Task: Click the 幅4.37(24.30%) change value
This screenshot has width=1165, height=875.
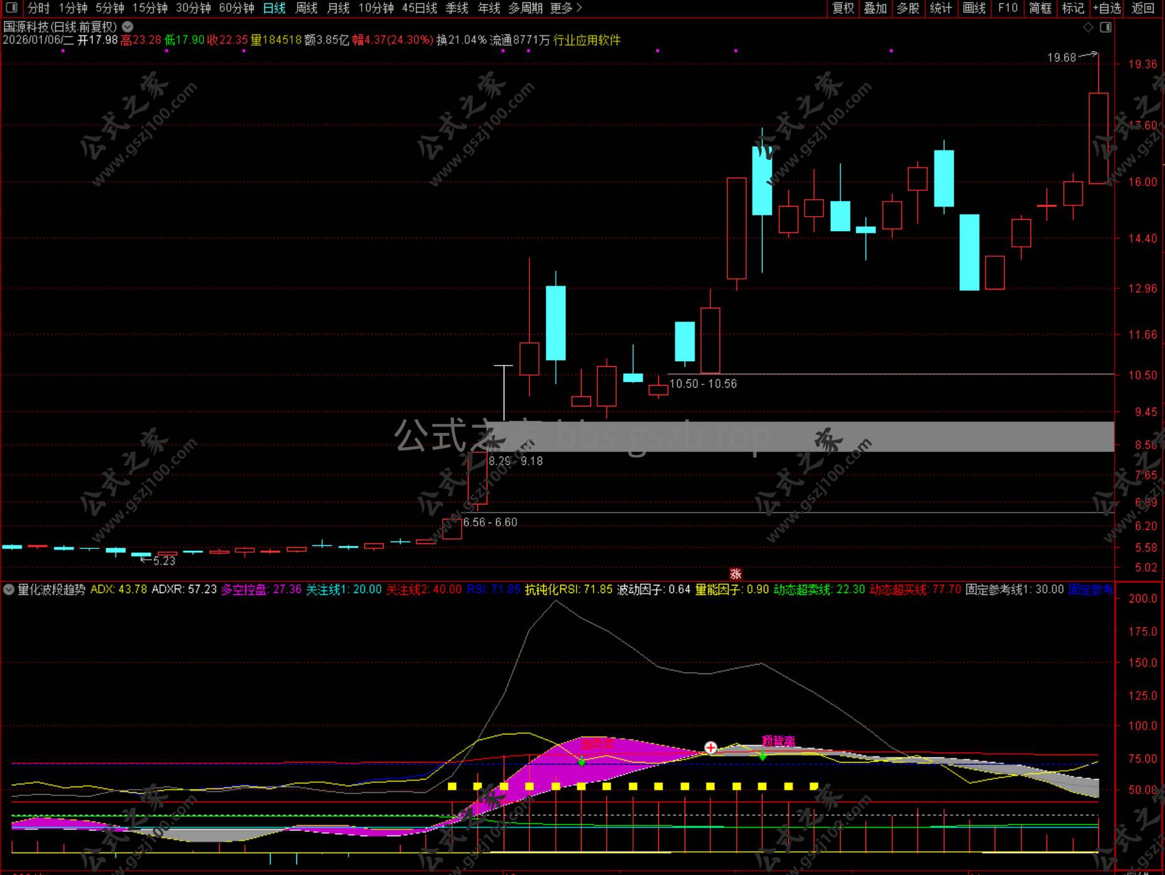Action: coord(393,40)
